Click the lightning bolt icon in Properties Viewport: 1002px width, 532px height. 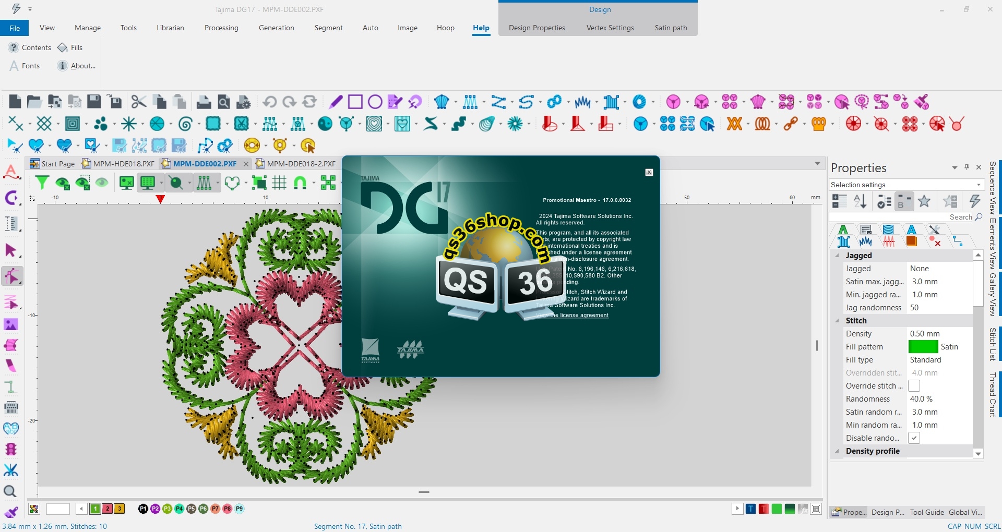coord(974,201)
